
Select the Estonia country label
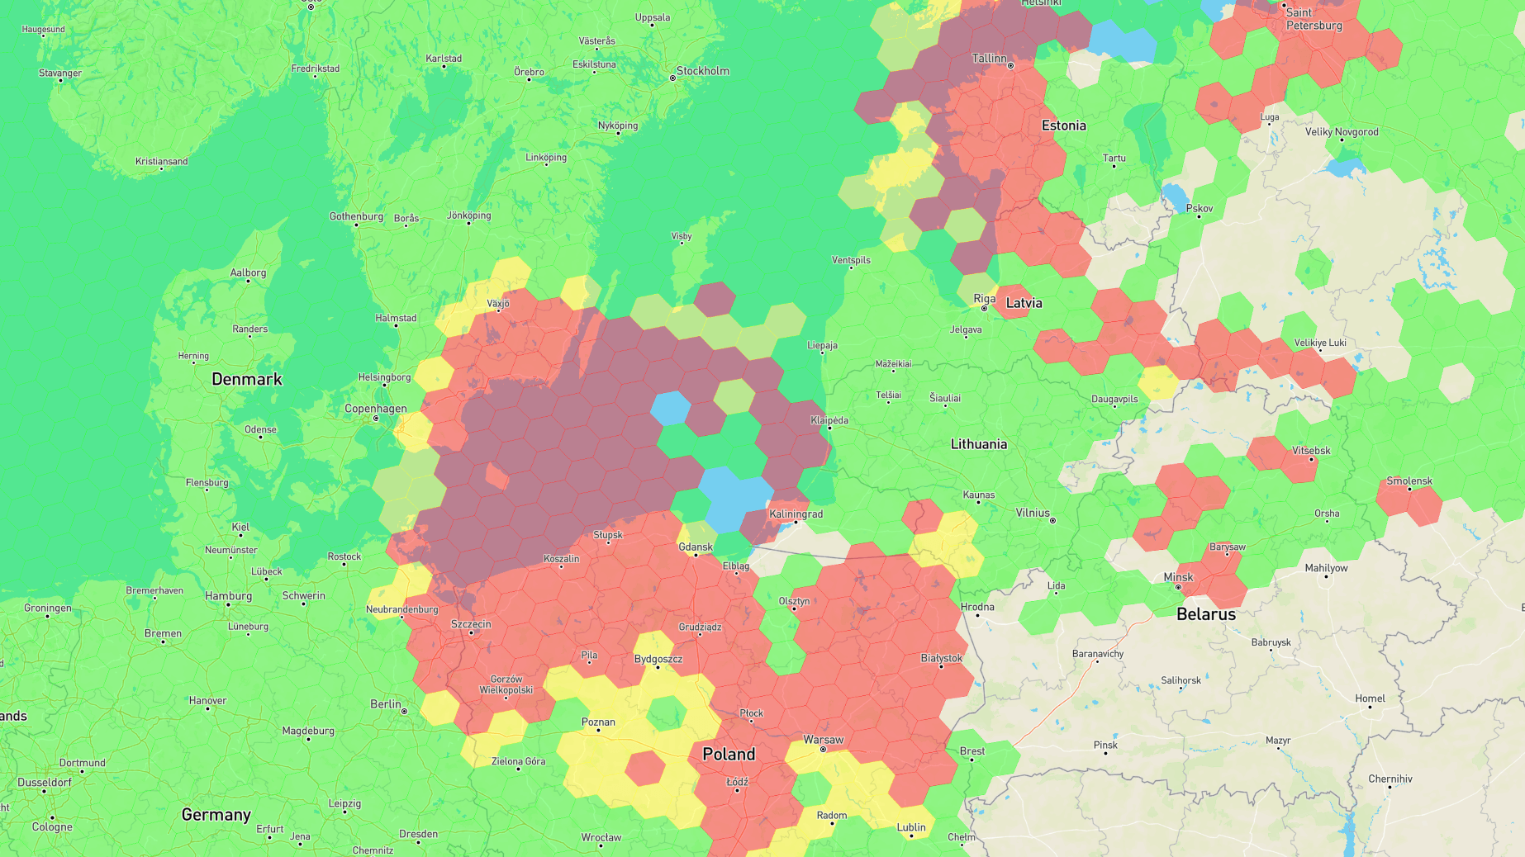pos(1064,125)
